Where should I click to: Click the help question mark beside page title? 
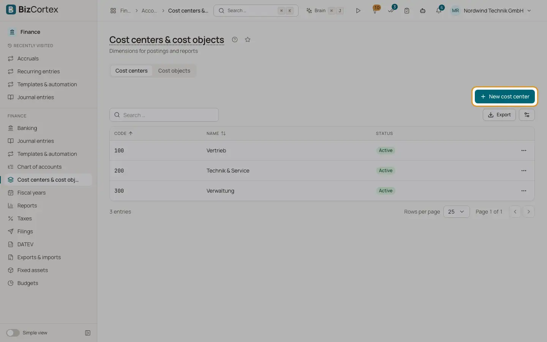click(x=235, y=40)
